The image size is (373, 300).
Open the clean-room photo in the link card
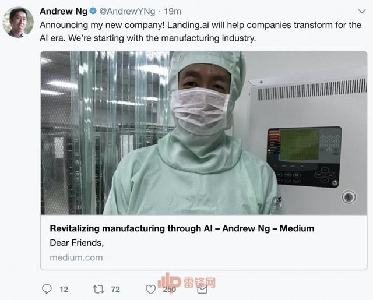(204, 133)
